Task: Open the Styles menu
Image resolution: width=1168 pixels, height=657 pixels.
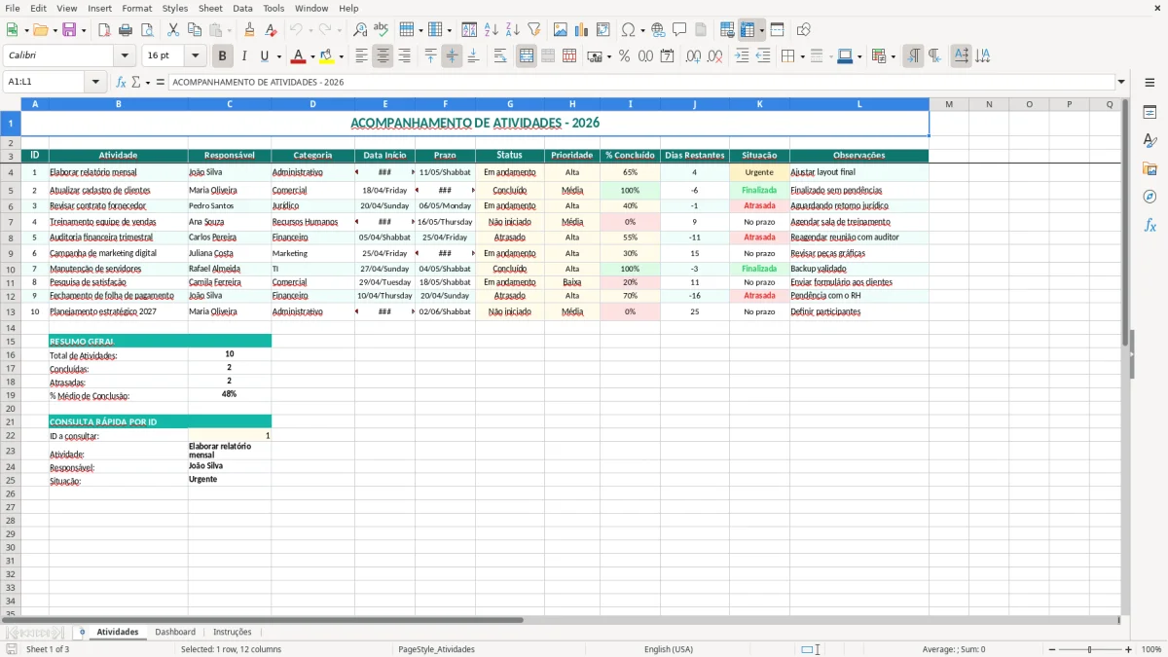Action: [175, 8]
